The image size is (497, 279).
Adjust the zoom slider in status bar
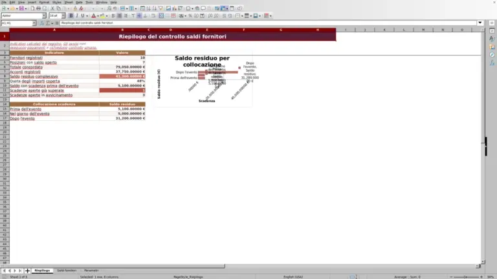click(x=466, y=277)
